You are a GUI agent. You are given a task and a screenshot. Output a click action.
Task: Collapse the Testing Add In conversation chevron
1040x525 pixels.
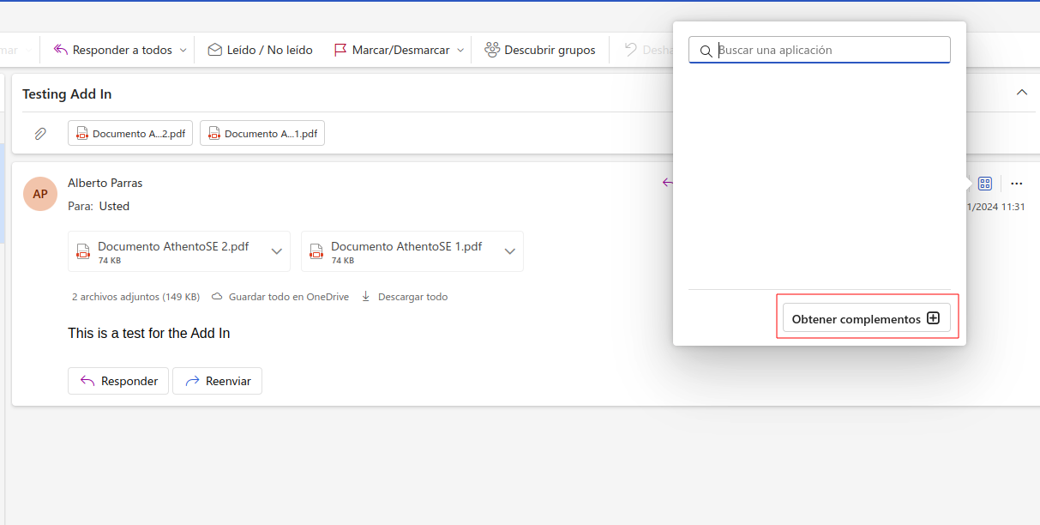[x=1021, y=93]
